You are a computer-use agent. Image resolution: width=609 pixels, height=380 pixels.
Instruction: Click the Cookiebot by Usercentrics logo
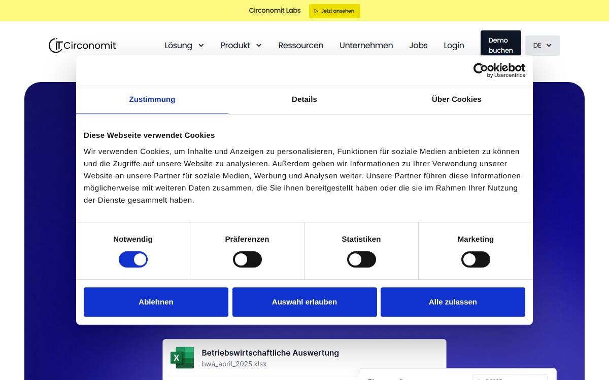[x=499, y=70]
